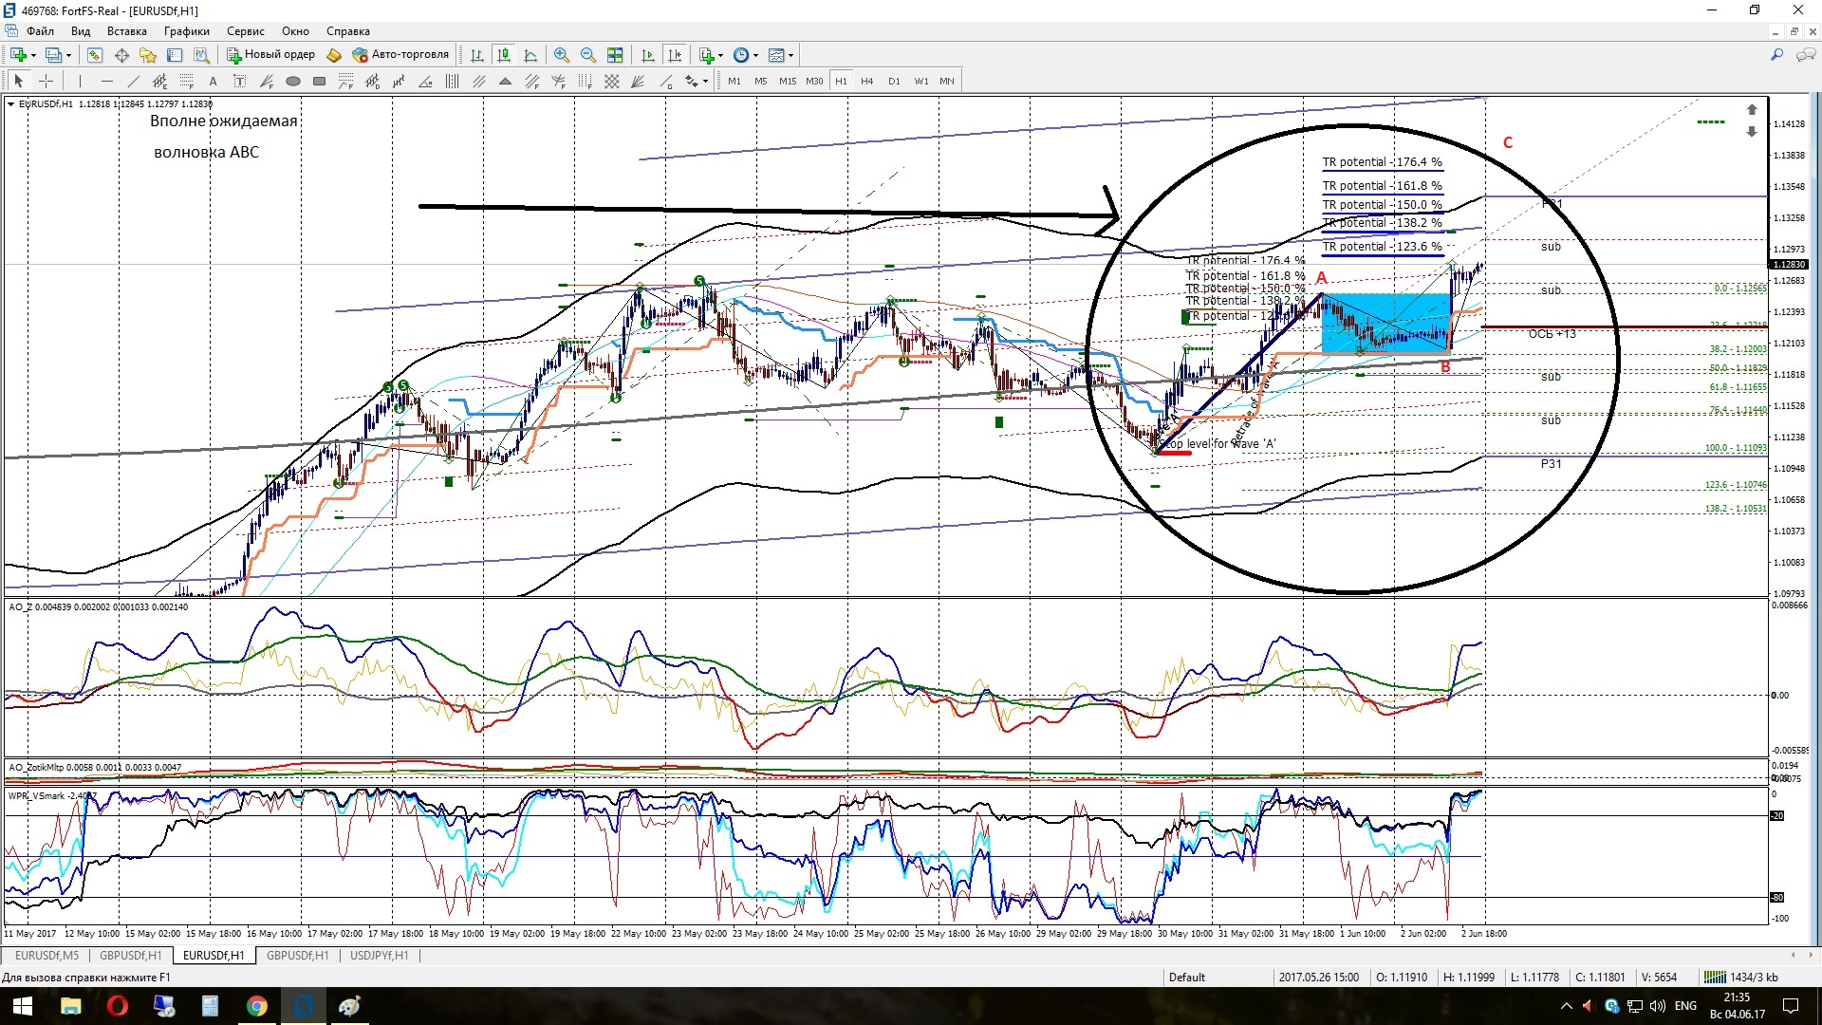Open Google Chrome from the taskbar
The width and height of the screenshot is (1822, 1025).
257,1006
